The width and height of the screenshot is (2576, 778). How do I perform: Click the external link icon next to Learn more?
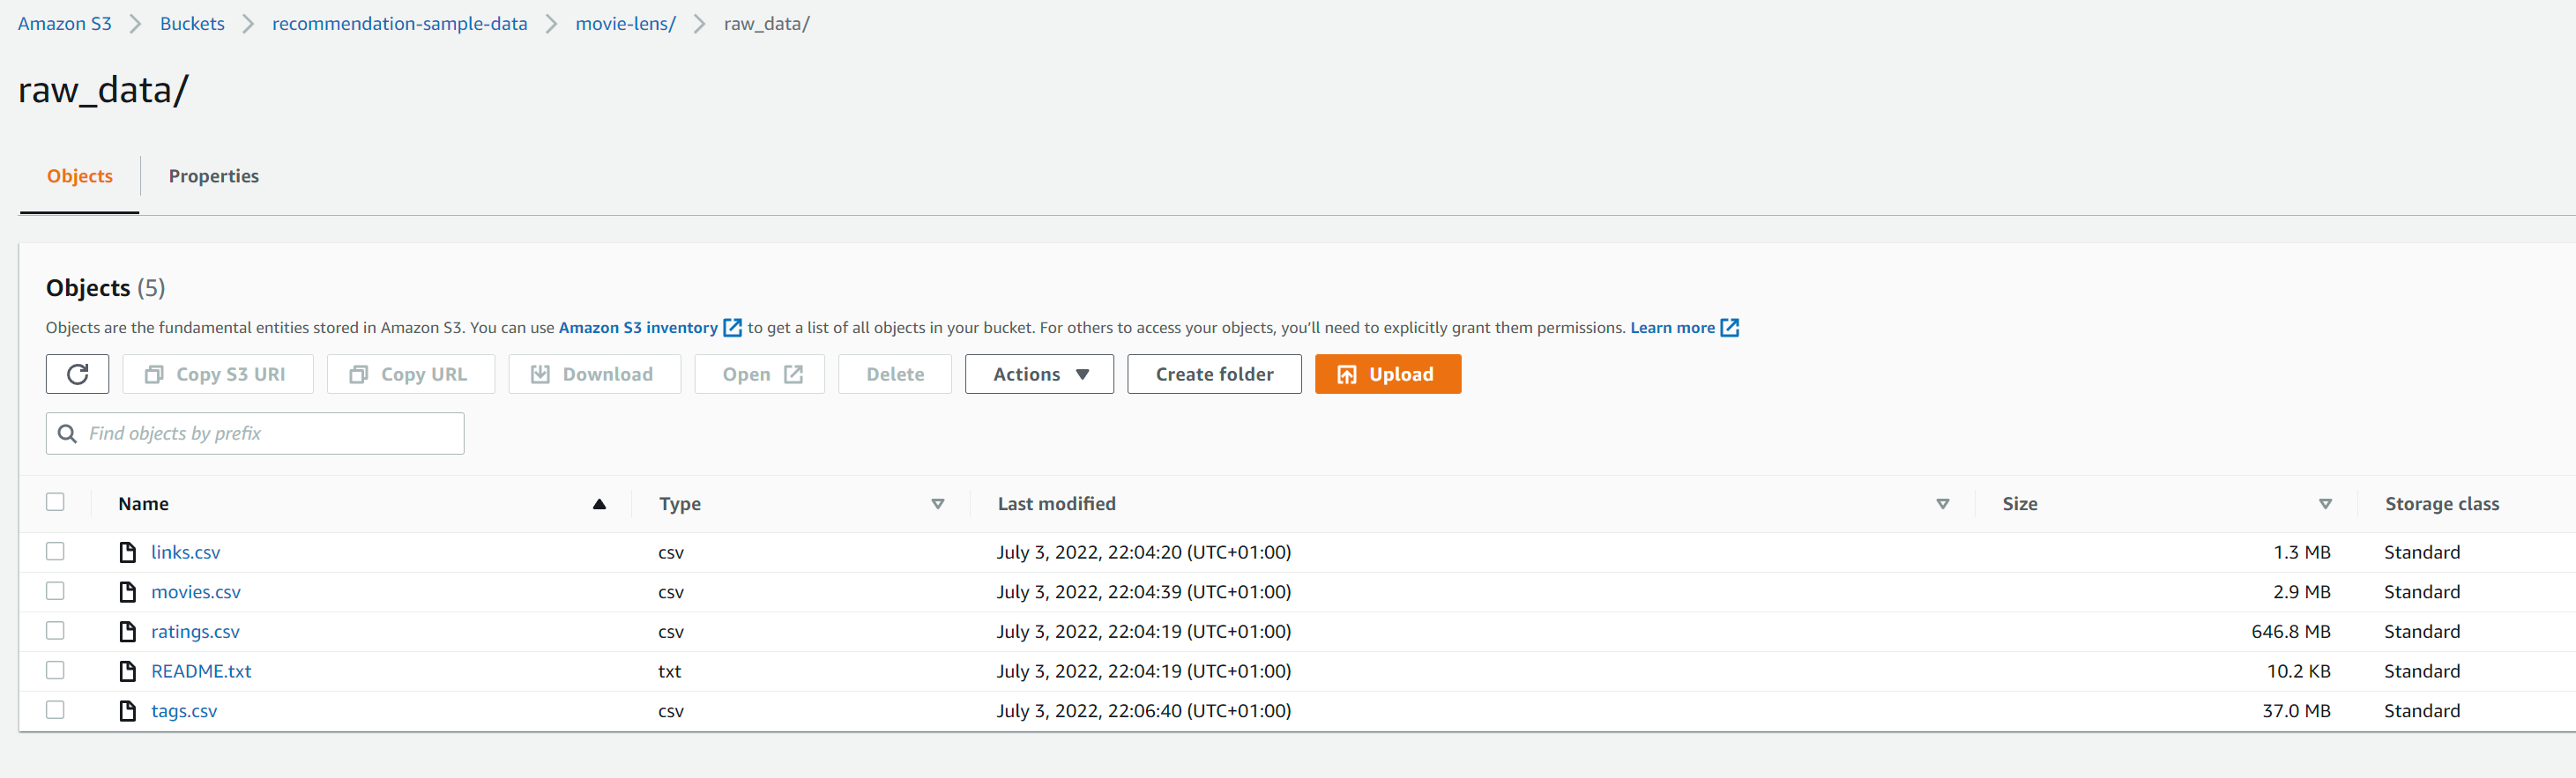[1729, 328]
